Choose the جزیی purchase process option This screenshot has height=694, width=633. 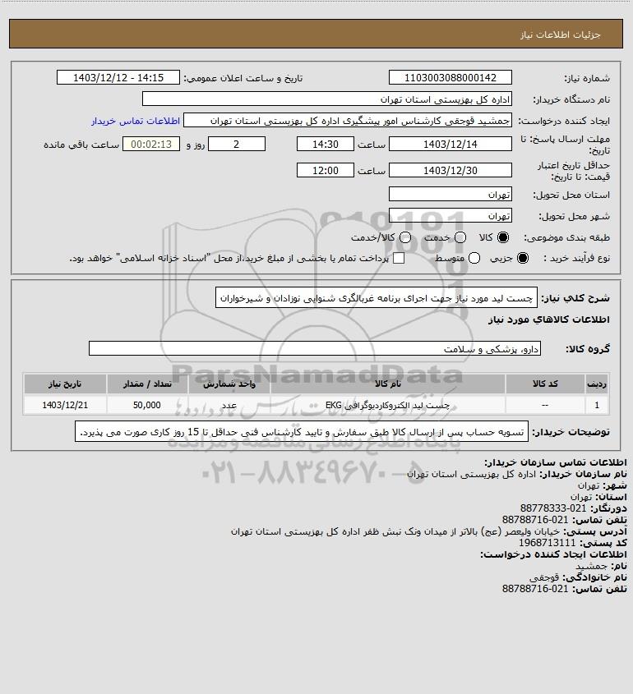(523, 258)
